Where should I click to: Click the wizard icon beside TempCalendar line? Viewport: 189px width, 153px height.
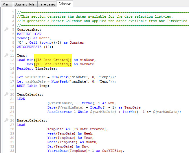tap(6, 94)
